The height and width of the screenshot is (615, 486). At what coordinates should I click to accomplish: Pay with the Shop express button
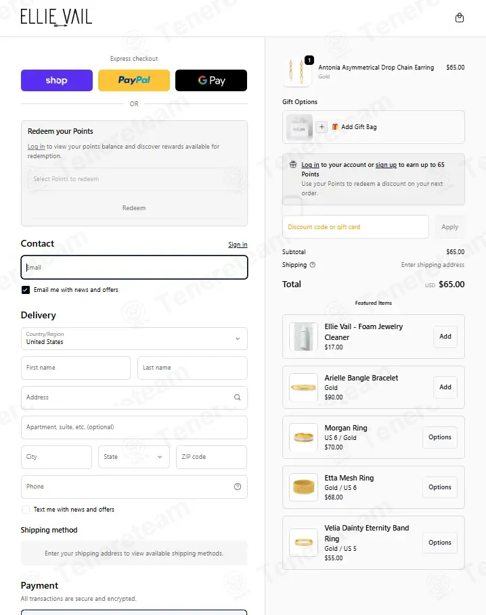(x=57, y=80)
